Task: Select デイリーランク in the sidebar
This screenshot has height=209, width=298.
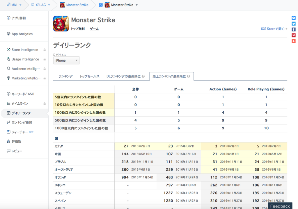Action: click(24, 113)
